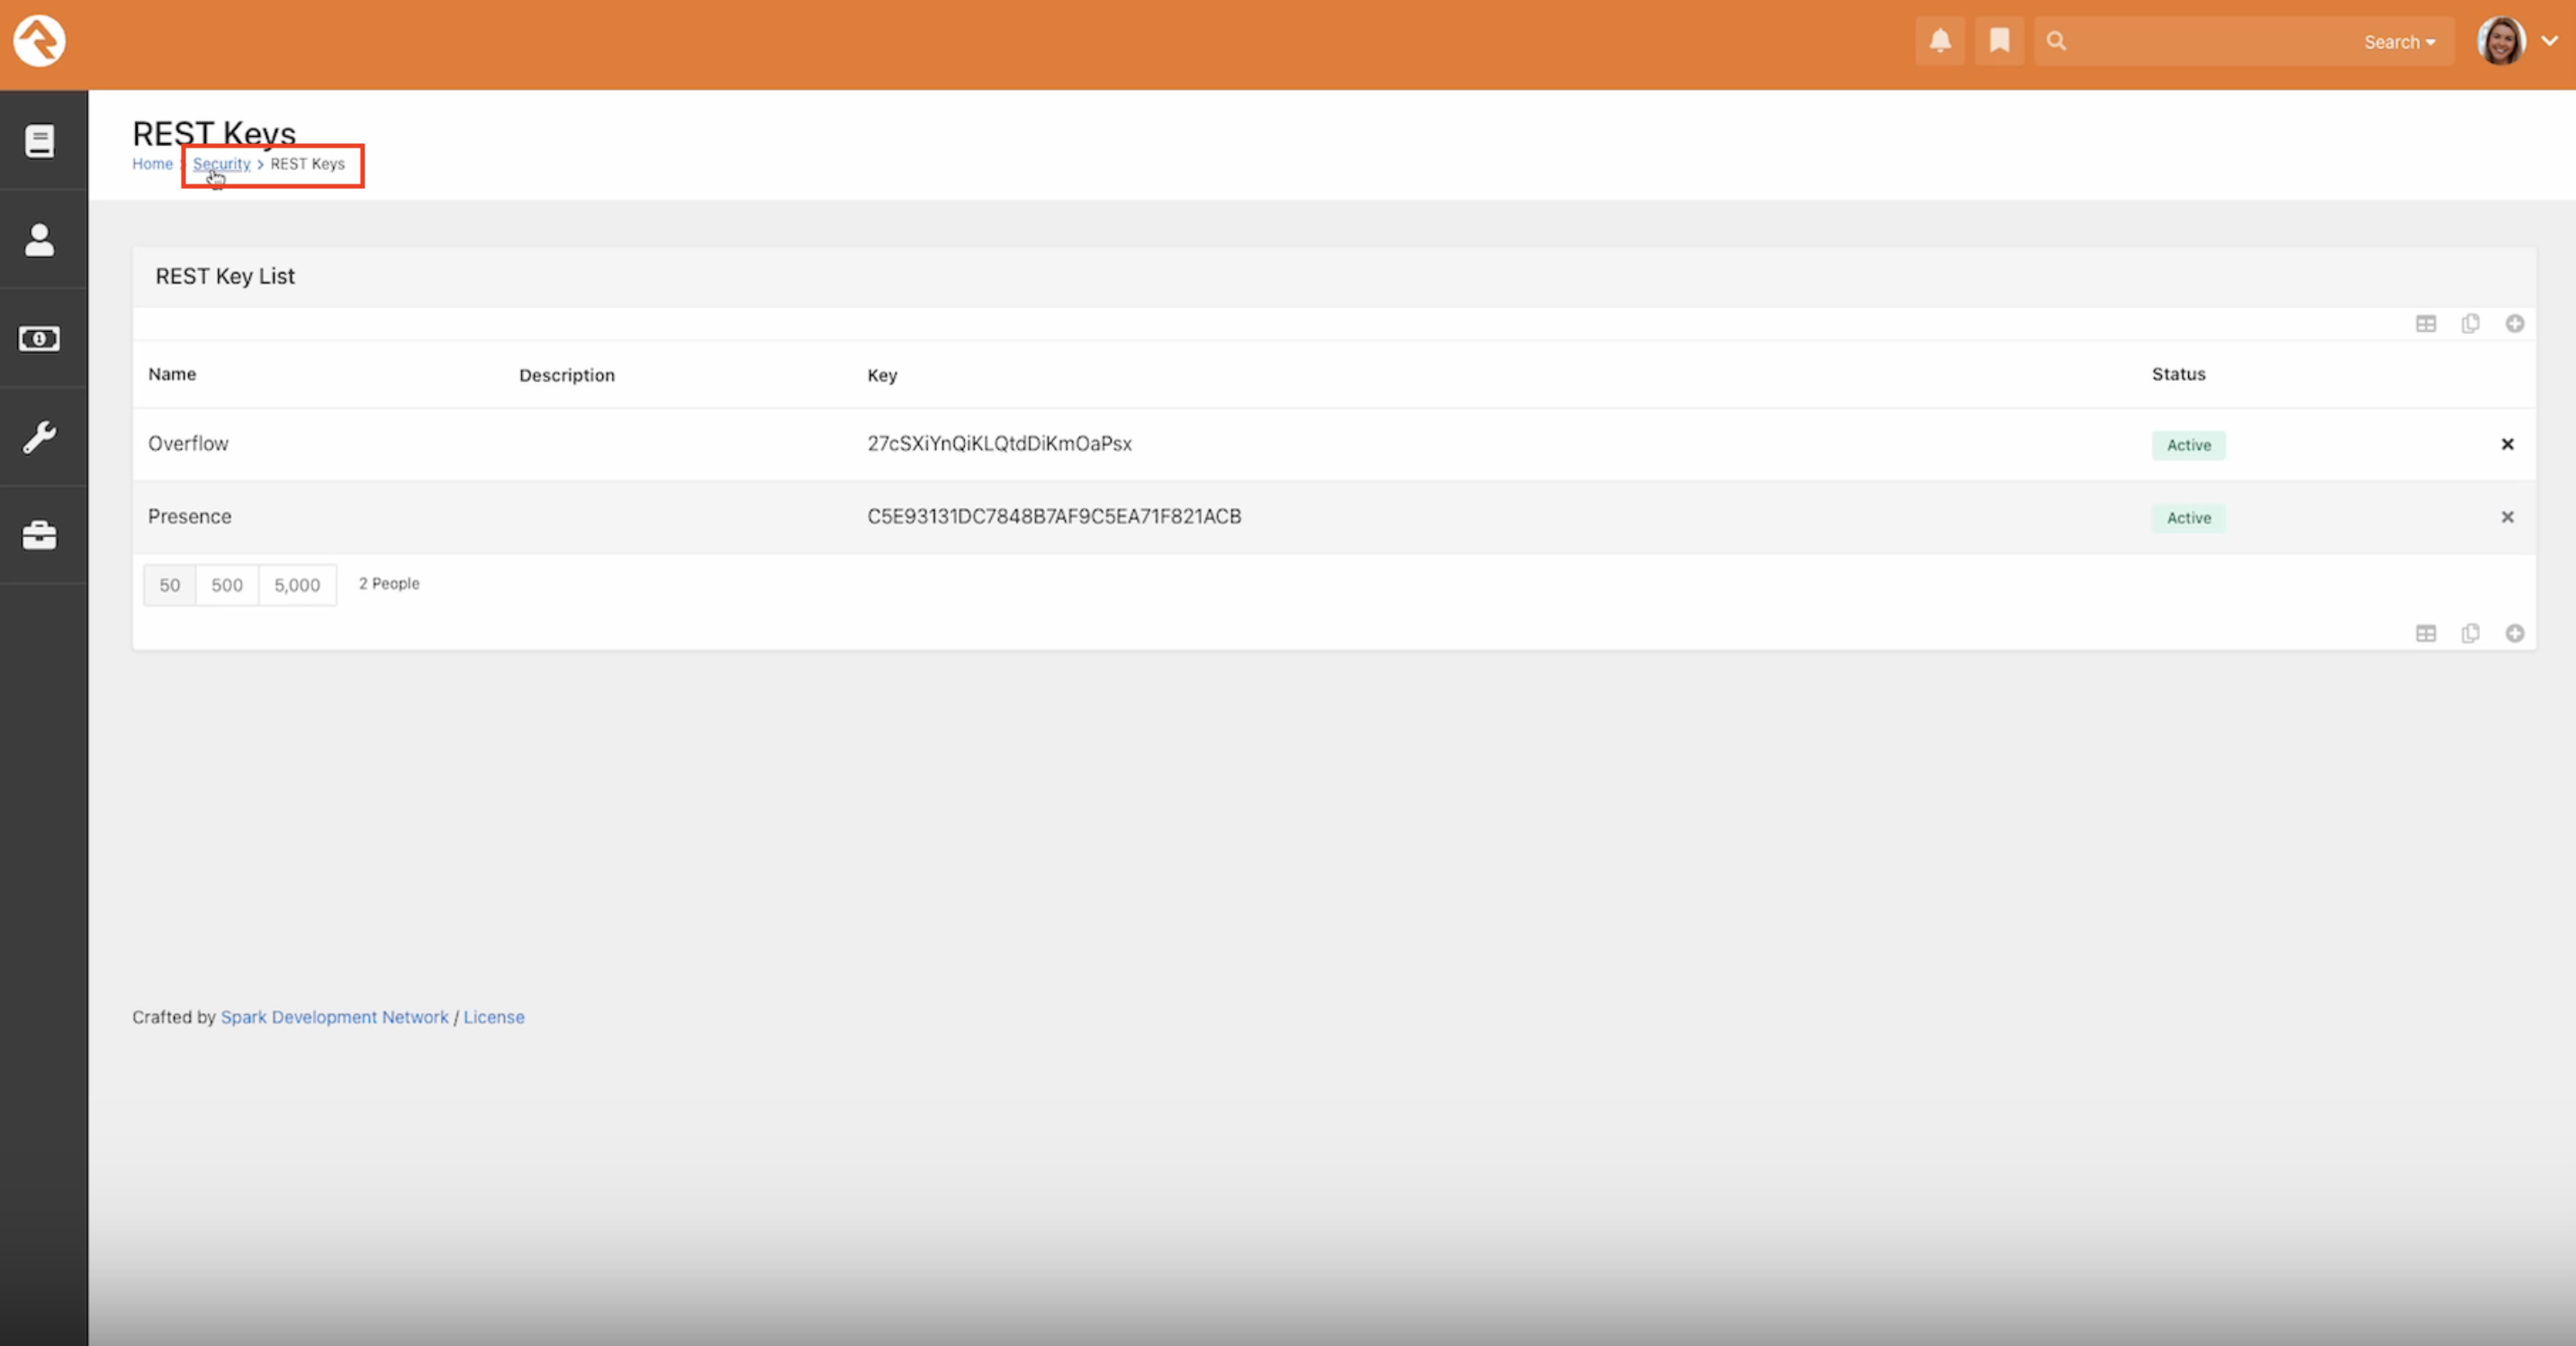
Task: Click top merge template copy icon
Action: 2470,324
